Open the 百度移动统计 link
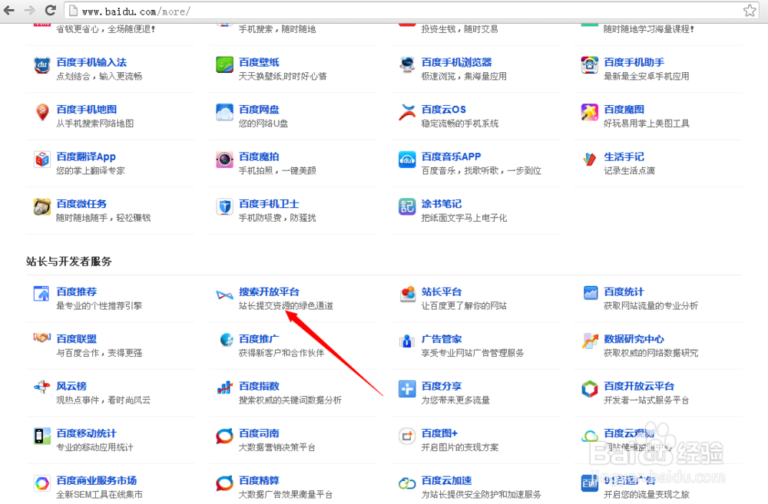Screen dimensions: 768x504 click(x=86, y=433)
